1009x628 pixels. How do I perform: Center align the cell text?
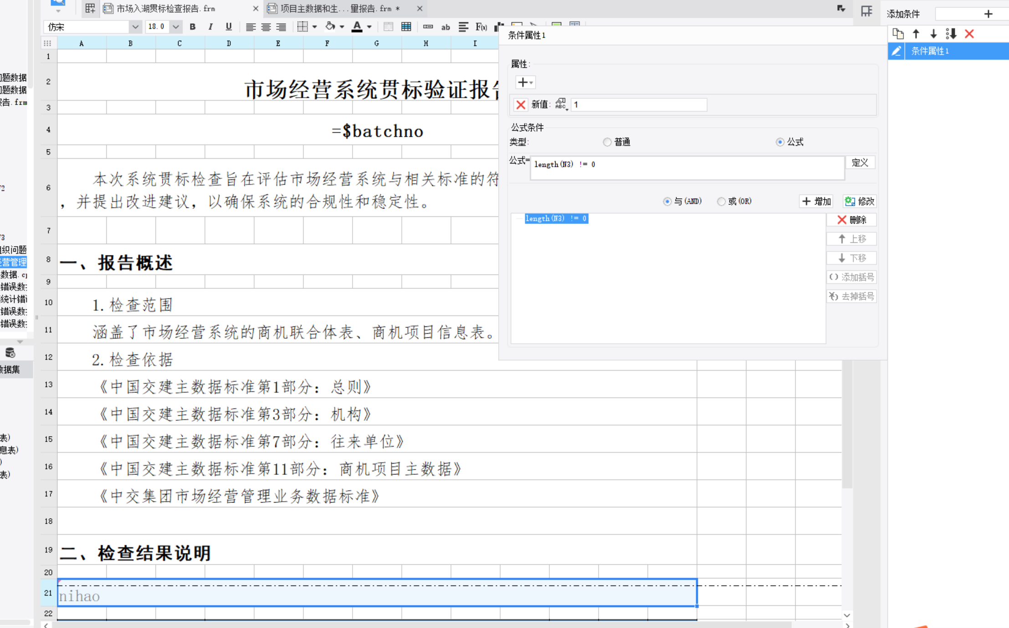(266, 27)
